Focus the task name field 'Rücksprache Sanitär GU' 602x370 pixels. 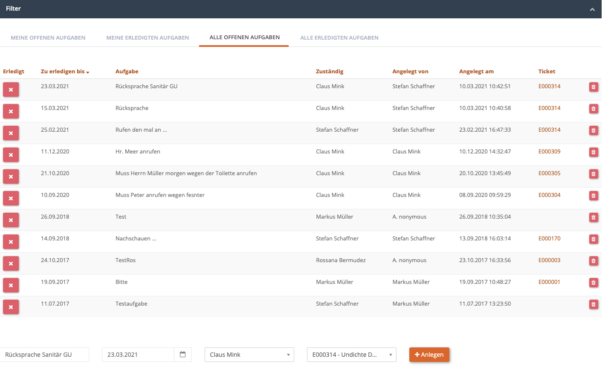point(44,355)
